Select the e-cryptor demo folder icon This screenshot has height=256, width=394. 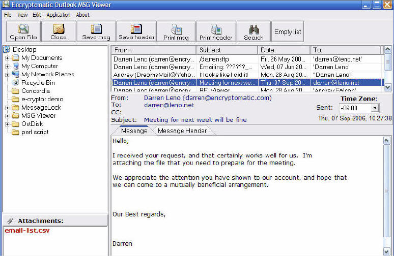pyautogui.click(x=16, y=99)
